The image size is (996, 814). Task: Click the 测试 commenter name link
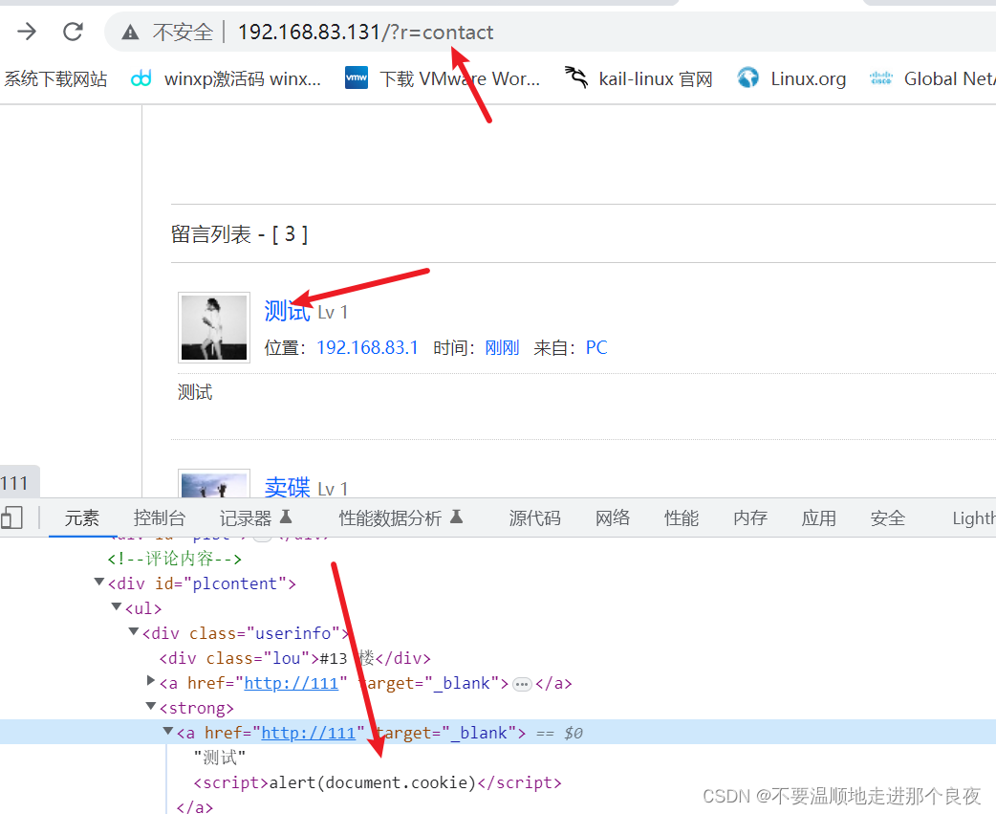pyautogui.click(x=287, y=311)
